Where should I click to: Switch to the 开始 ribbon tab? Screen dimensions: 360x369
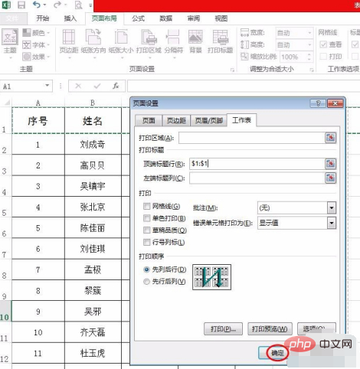pyautogui.click(x=42, y=18)
